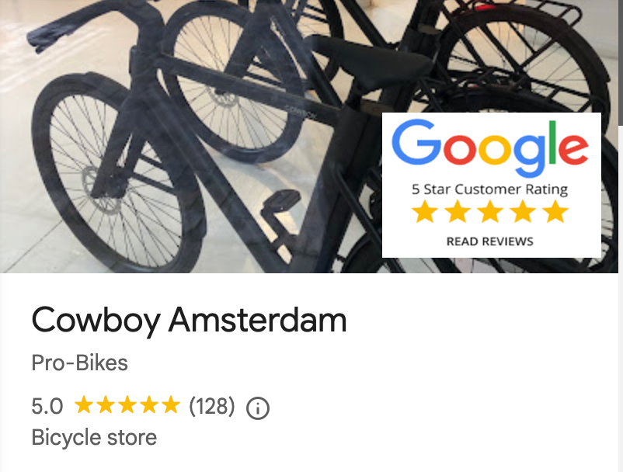Screen dimensions: 623x472
Task: Click the Bicycle store category label
Action: pyautogui.click(x=94, y=438)
